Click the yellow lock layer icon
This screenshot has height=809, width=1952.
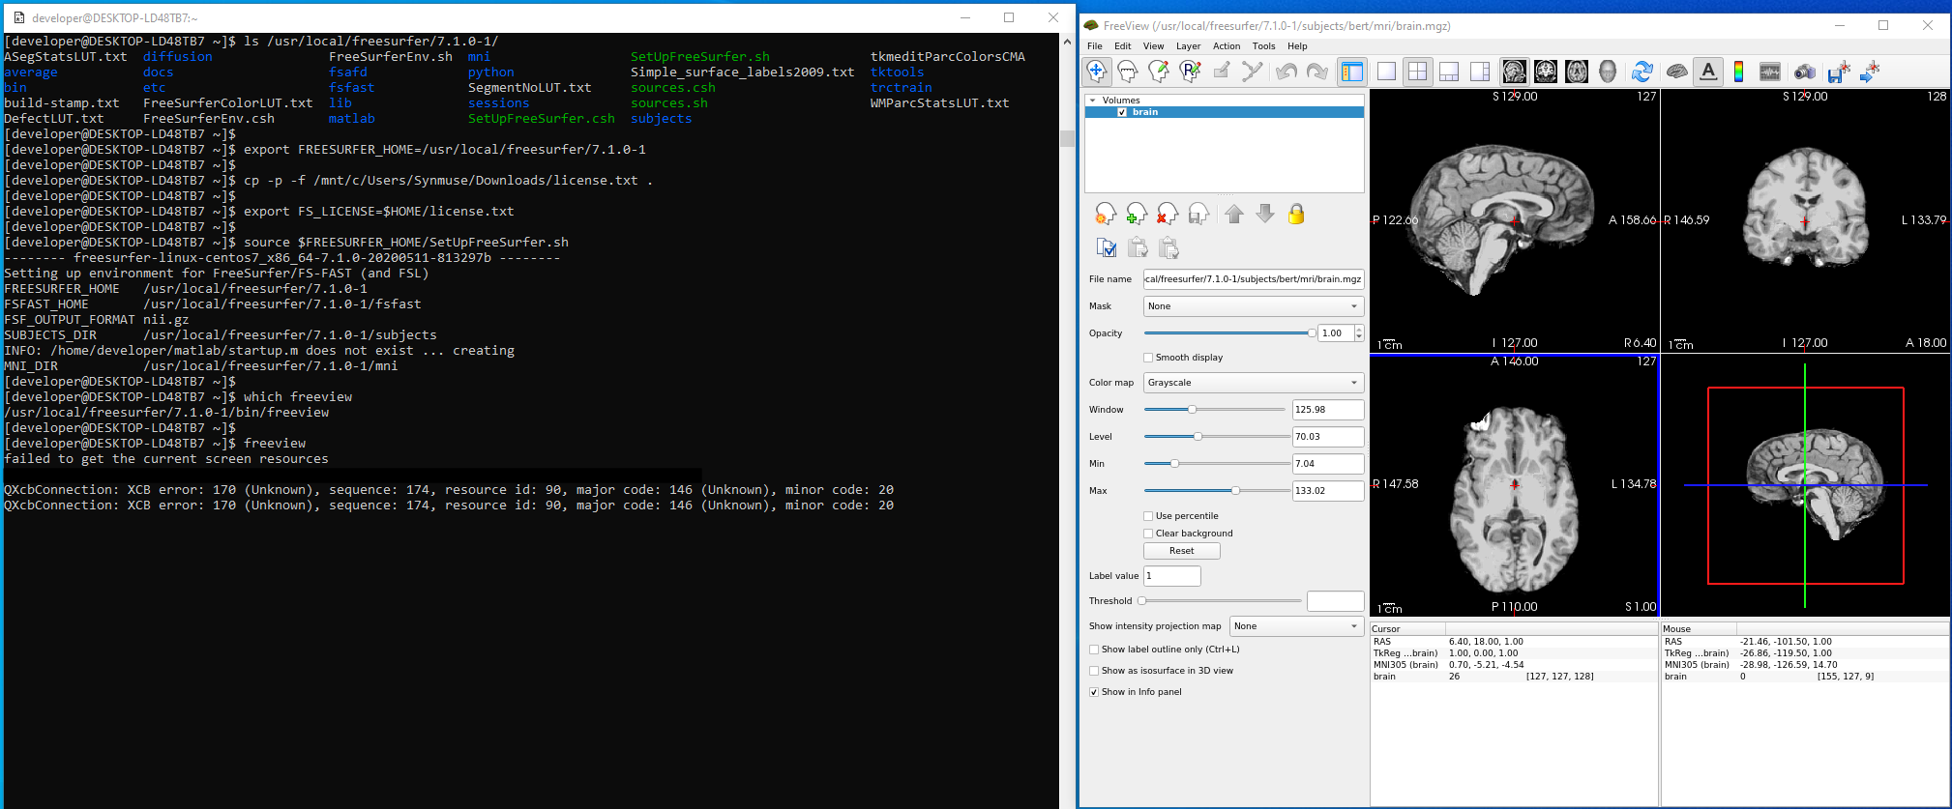tap(1296, 215)
